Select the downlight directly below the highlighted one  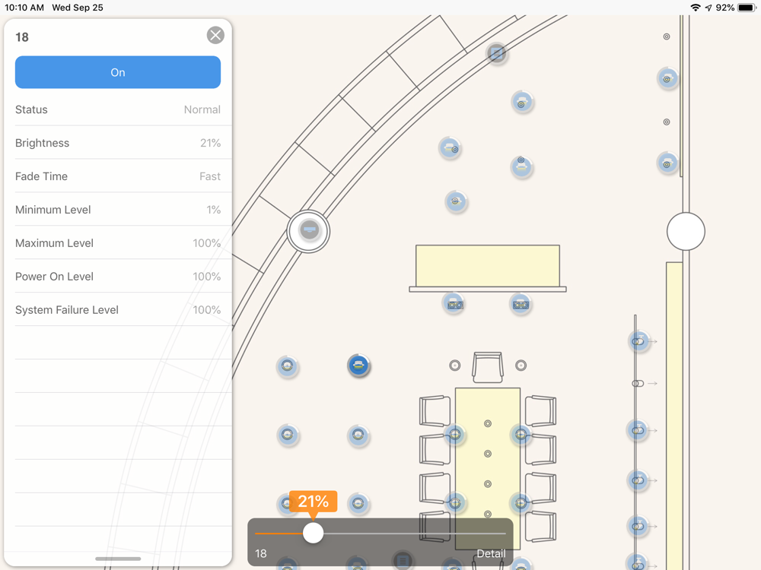358,435
